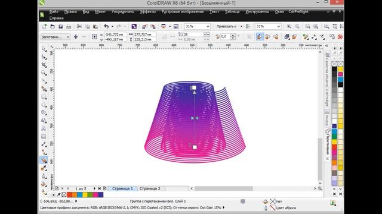Select the Crop tool in the toolbox
The image size is (382, 214).
pyautogui.click(x=44, y=65)
